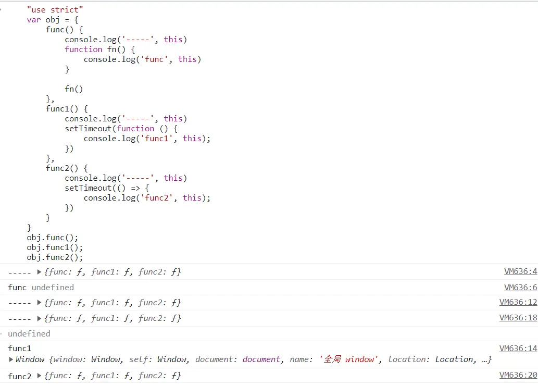
Task: Jump to source location VM636:12
Action: 518,302
